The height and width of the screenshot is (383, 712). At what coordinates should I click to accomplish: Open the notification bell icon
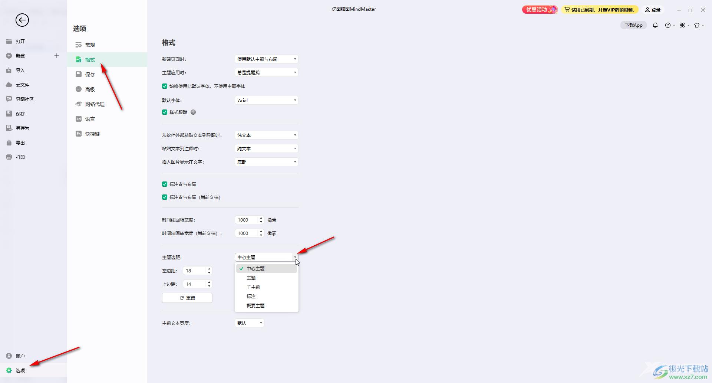point(655,25)
